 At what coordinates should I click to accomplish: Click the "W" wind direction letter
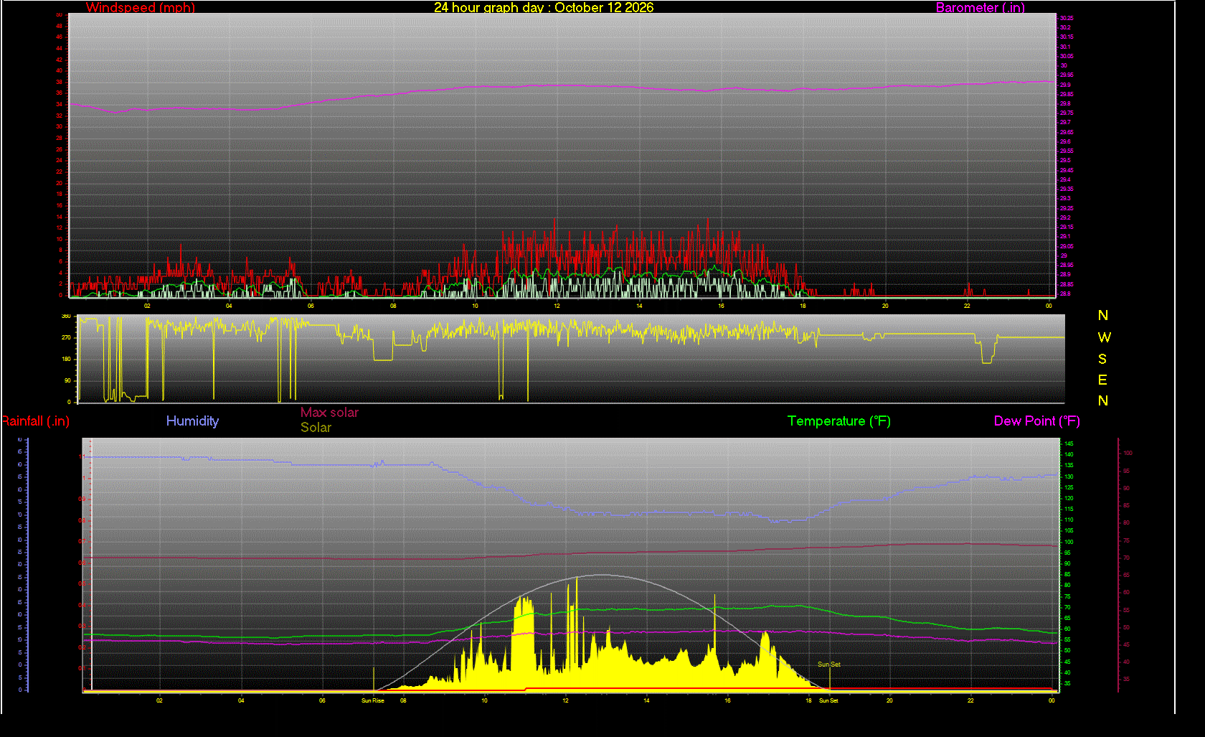[x=1104, y=337]
